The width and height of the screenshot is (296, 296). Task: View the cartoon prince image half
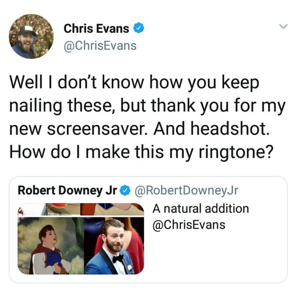pyautogui.click(x=51, y=246)
